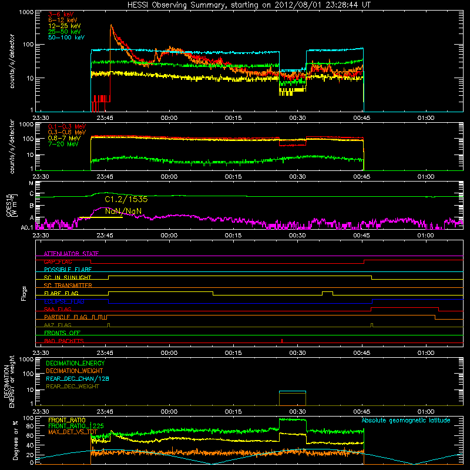
Task: Click the FRONT_RATIO_1225 legend label
Action: tap(76, 426)
